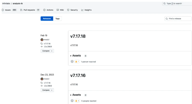
Task: Toggle thumbs up reaction on v7.17.16
Action: pos(77,101)
